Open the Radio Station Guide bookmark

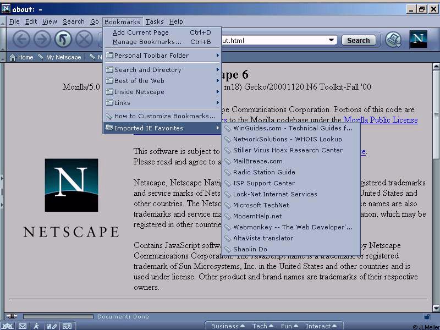tap(291, 172)
